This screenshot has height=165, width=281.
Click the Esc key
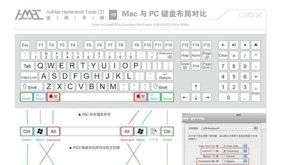point(25,45)
